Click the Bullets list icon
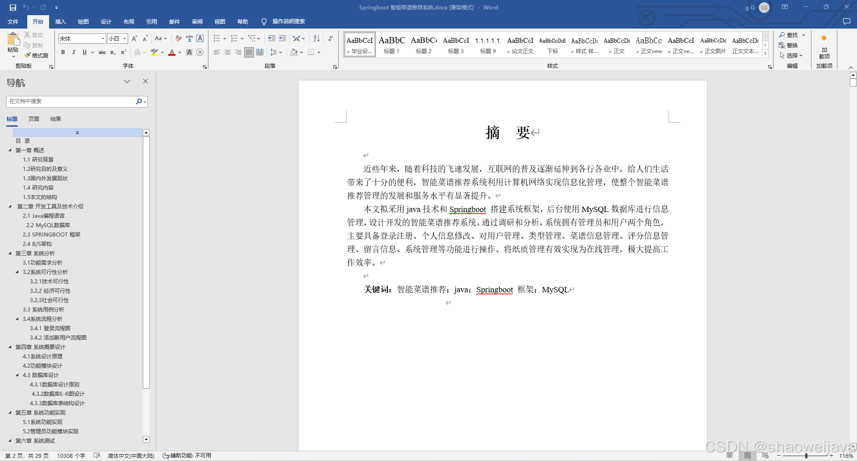This screenshot has height=461, width=857. pyautogui.click(x=216, y=39)
